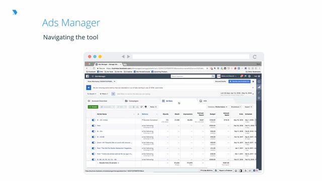Viewport: 322px width, 181px height.
Task: Click the Budget column header
Action: click(x=212, y=114)
